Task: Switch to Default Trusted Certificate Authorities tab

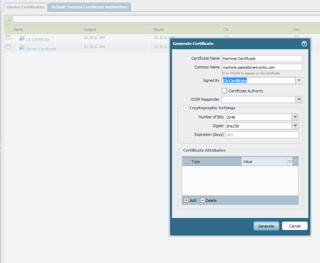Action: [89, 7]
